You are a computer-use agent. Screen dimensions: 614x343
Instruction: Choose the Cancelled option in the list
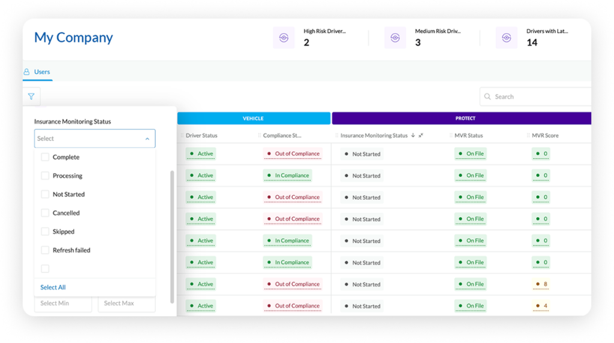66,213
